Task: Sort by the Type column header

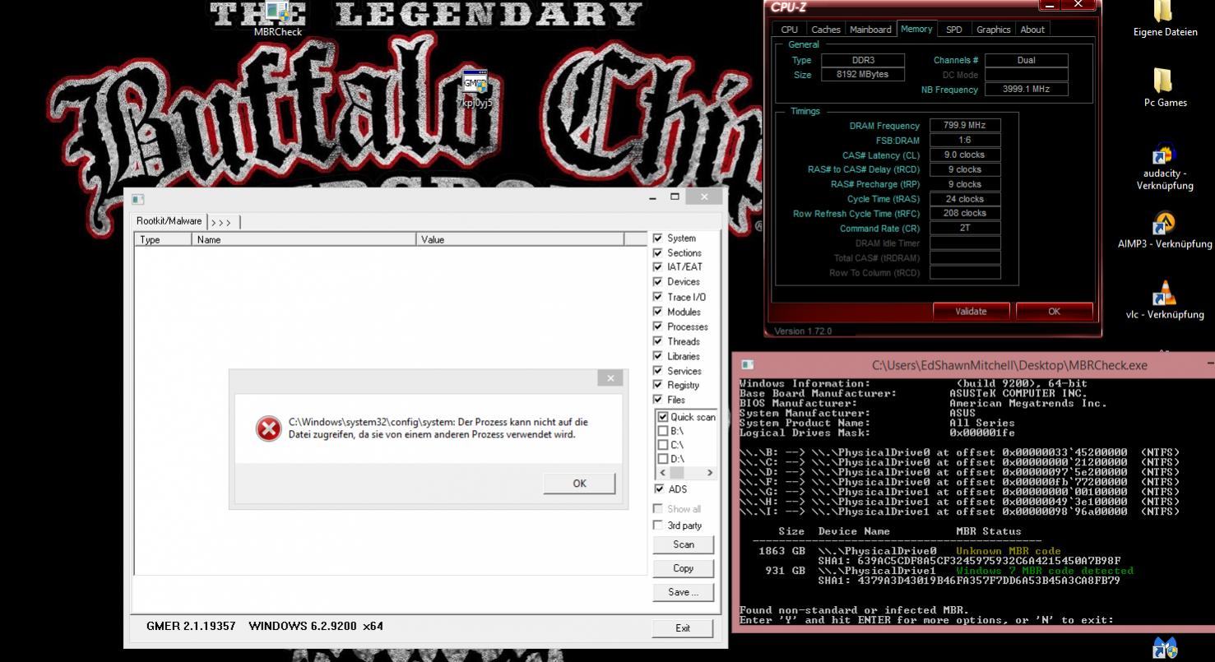Action: tap(163, 239)
